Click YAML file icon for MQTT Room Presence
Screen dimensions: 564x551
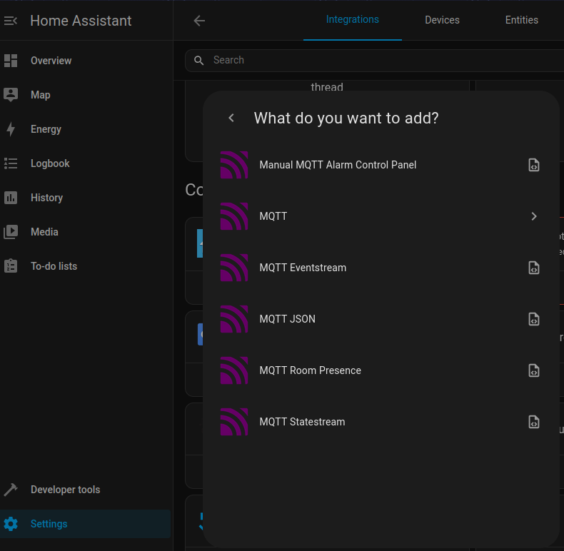tap(534, 371)
